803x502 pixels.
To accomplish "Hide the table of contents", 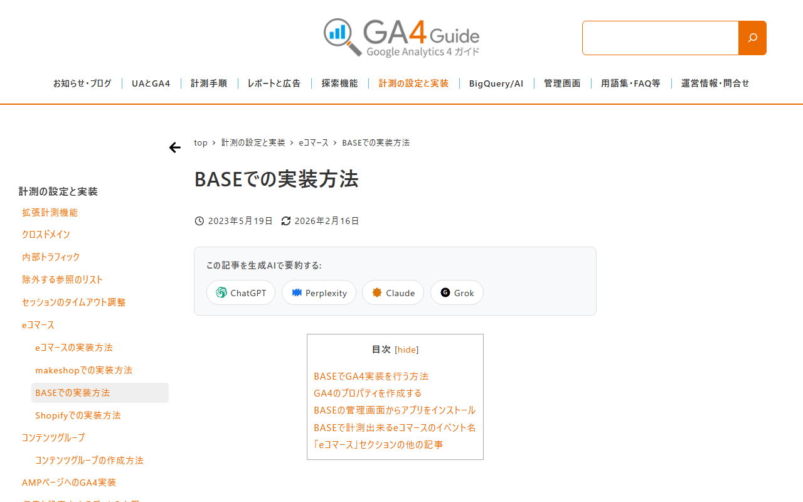I will click(407, 350).
